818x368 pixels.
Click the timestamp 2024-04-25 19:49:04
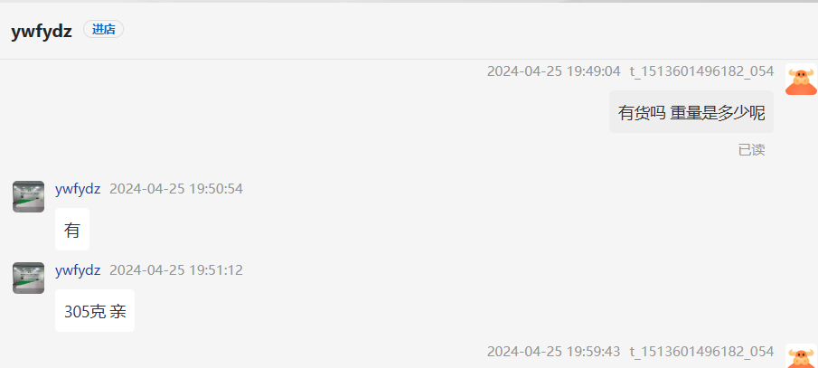554,71
